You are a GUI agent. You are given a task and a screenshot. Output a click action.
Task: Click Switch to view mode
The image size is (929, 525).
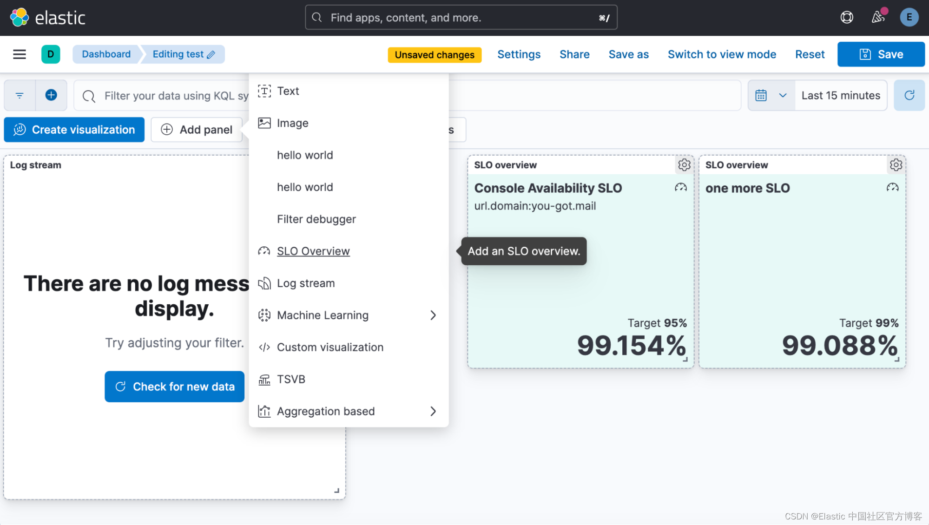(722, 54)
